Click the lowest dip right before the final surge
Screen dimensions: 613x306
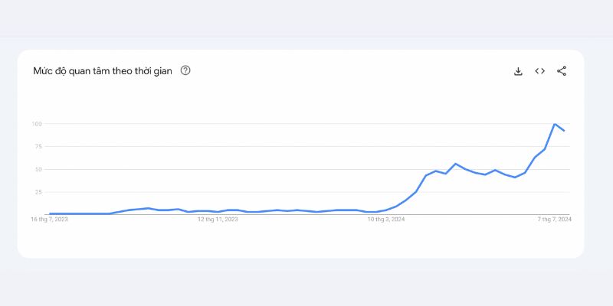515,177
